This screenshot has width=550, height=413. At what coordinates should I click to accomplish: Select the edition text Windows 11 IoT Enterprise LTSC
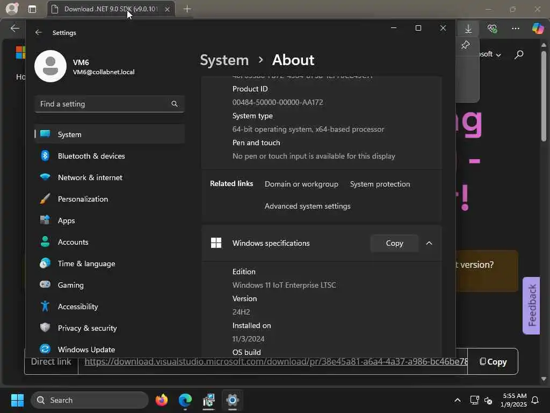[x=284, y=285]
